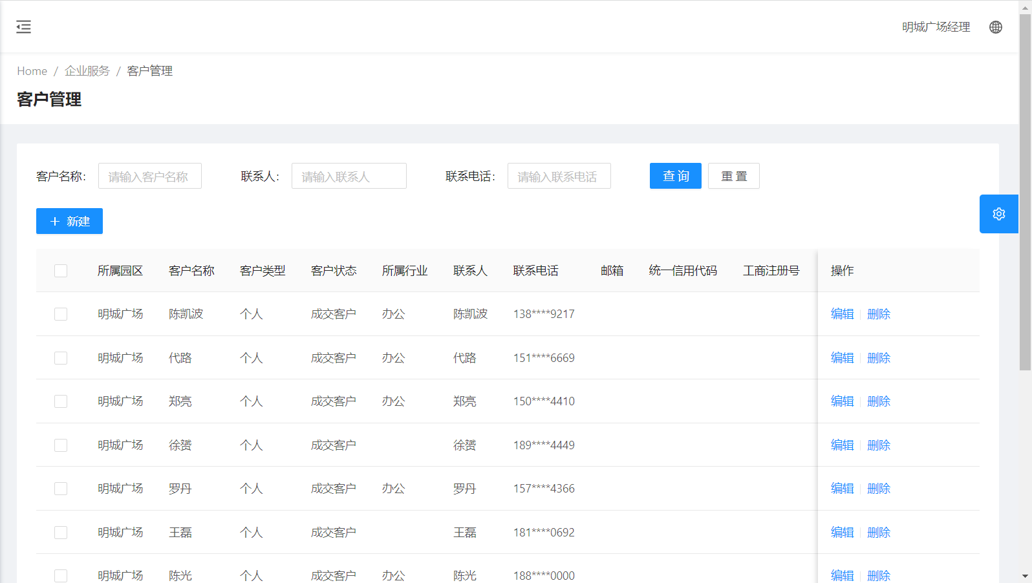Edit the 陈光 customer record
The width and height of the screenshot is (1032, 583).
click(842, 575)
